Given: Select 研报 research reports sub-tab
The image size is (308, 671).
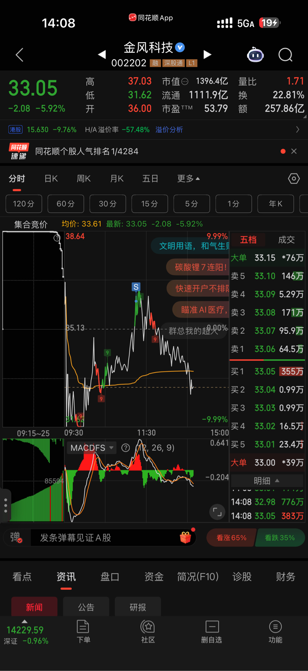Looking at the screenshot, I should pyautogui.click(x=138, y=607).
